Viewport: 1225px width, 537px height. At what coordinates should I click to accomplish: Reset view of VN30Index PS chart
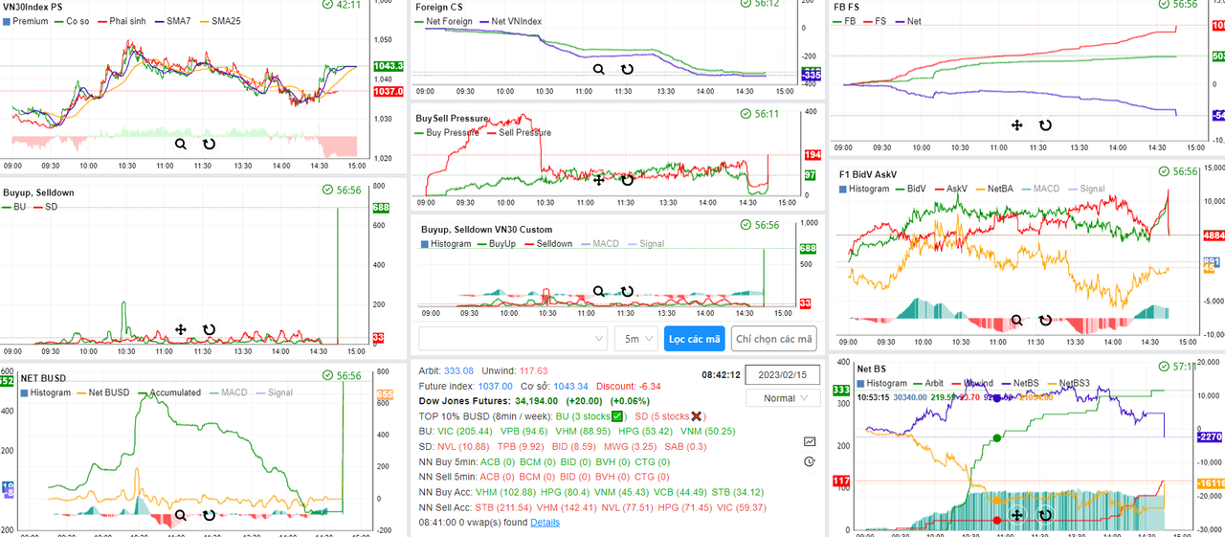209,144
